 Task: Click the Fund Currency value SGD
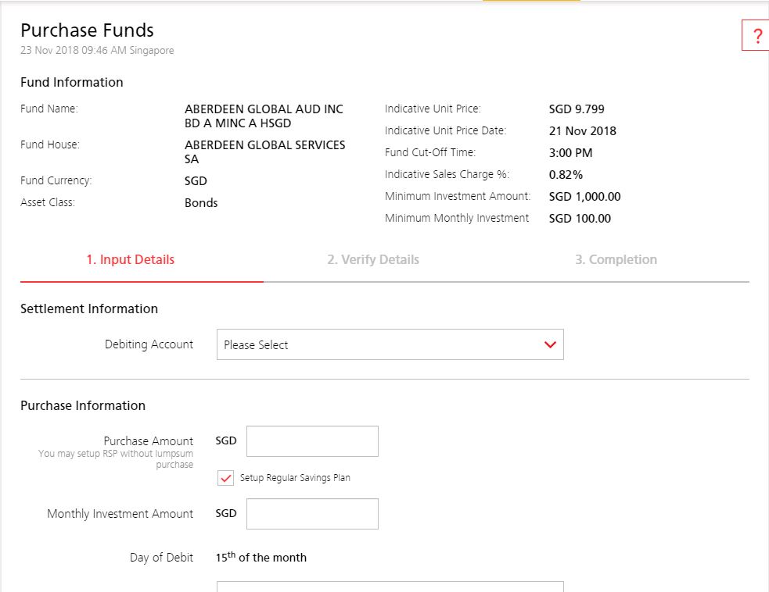[196, 180]
